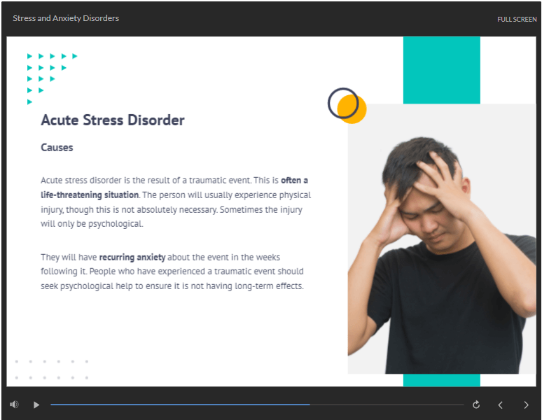
Task: Go to previous slide with left arrow
Action: point(501,405)
